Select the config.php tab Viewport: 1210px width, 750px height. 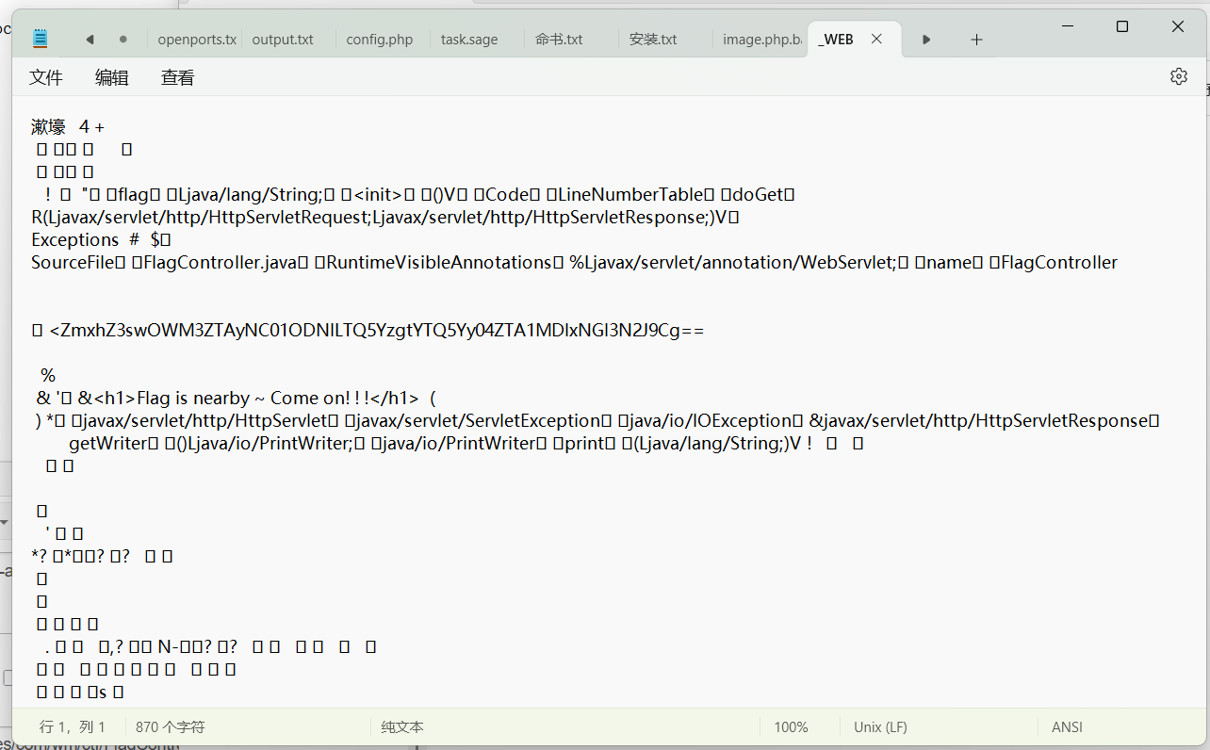(x=379, y=40)
